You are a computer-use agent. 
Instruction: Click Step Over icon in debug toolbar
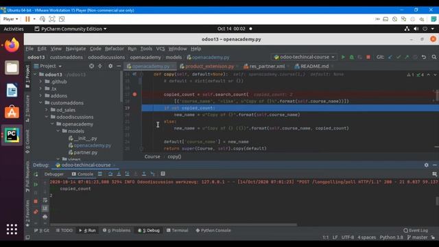(x=110, y=174)
